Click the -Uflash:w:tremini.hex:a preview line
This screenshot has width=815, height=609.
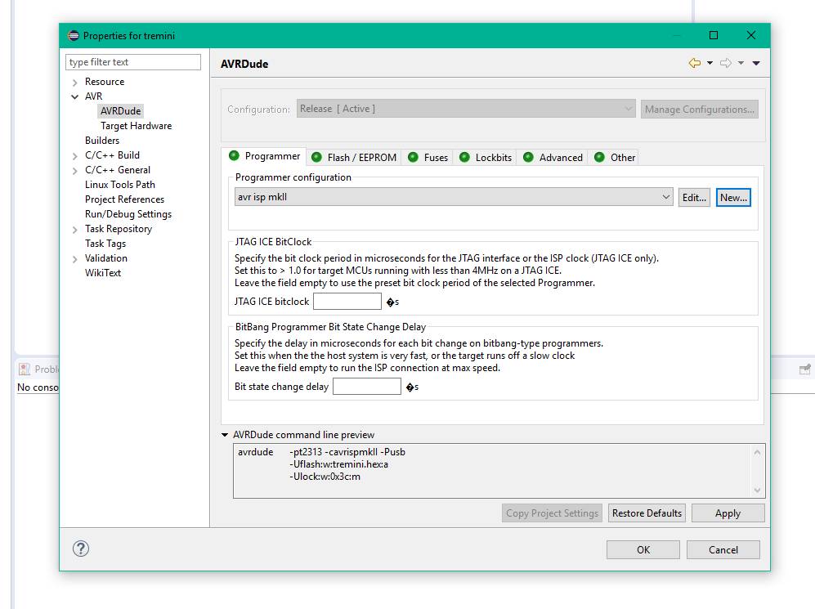click(338, 464)
